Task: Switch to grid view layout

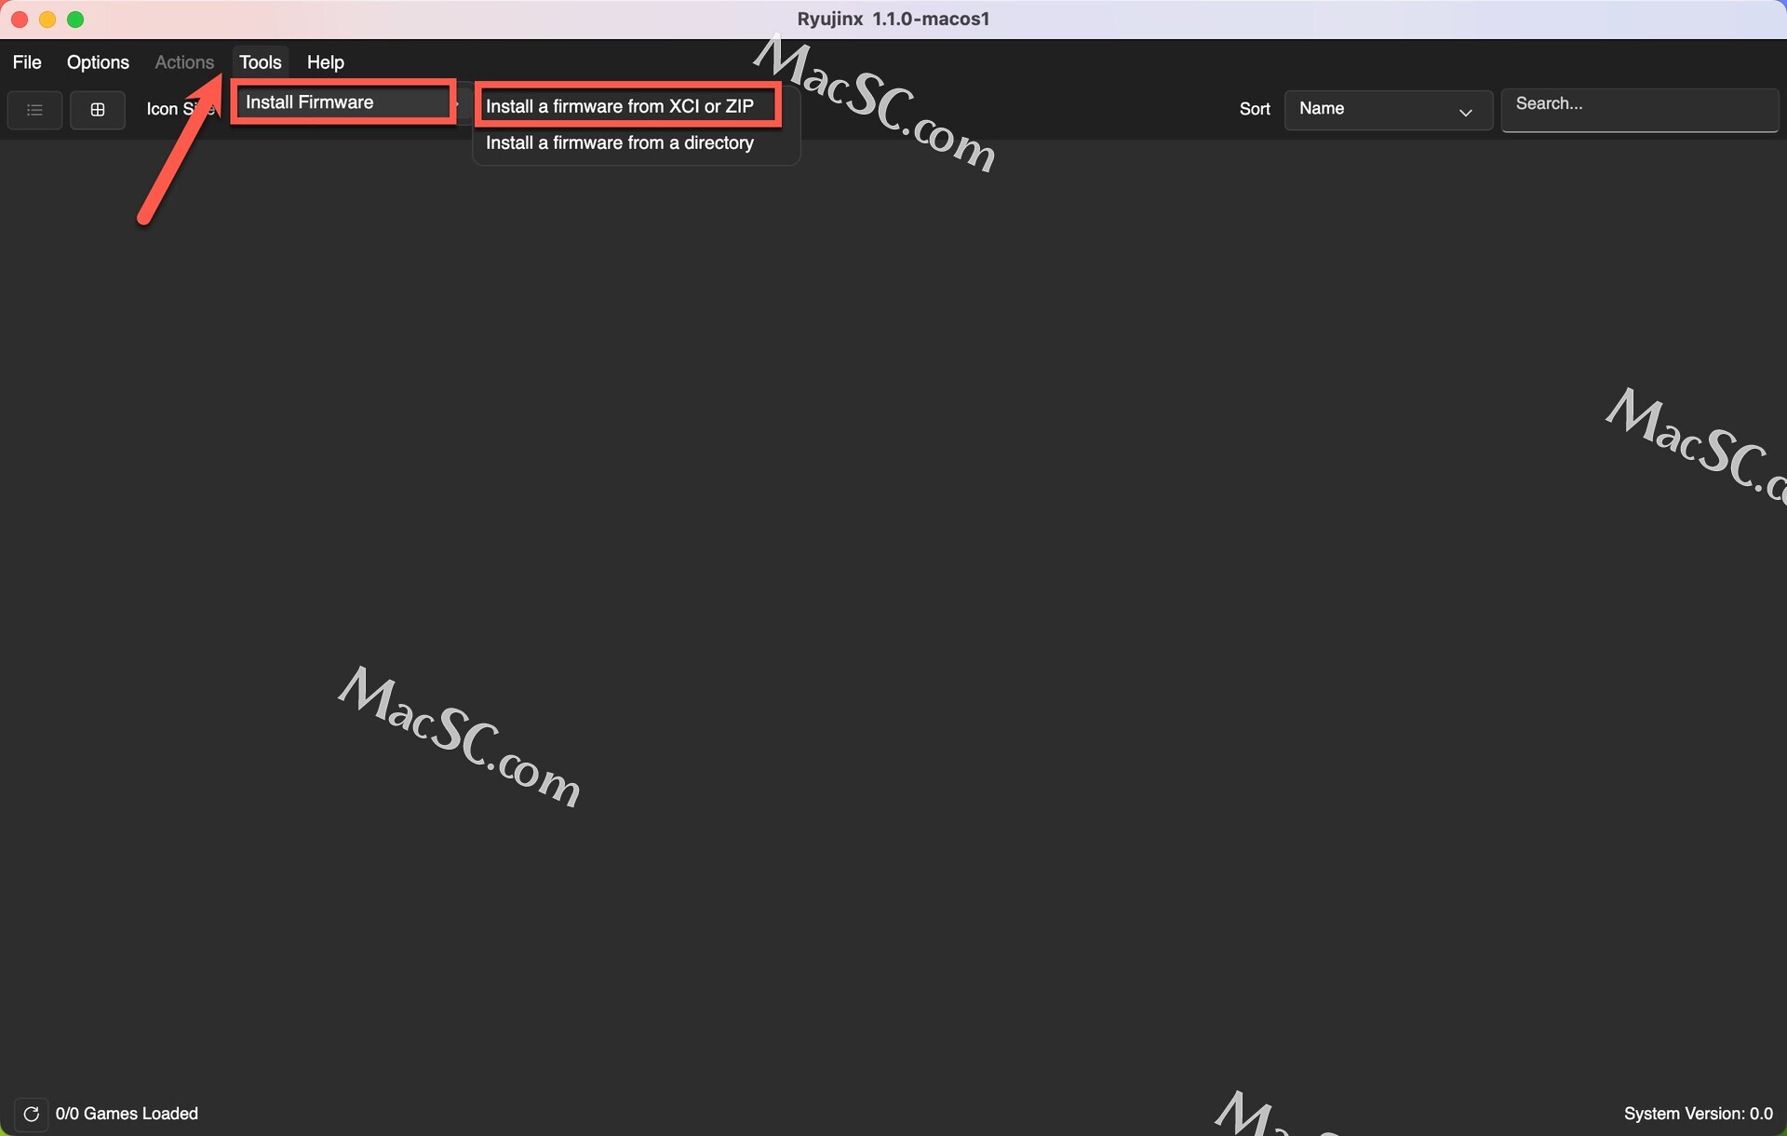Action: pyautogui.click(x=98, y=110)
